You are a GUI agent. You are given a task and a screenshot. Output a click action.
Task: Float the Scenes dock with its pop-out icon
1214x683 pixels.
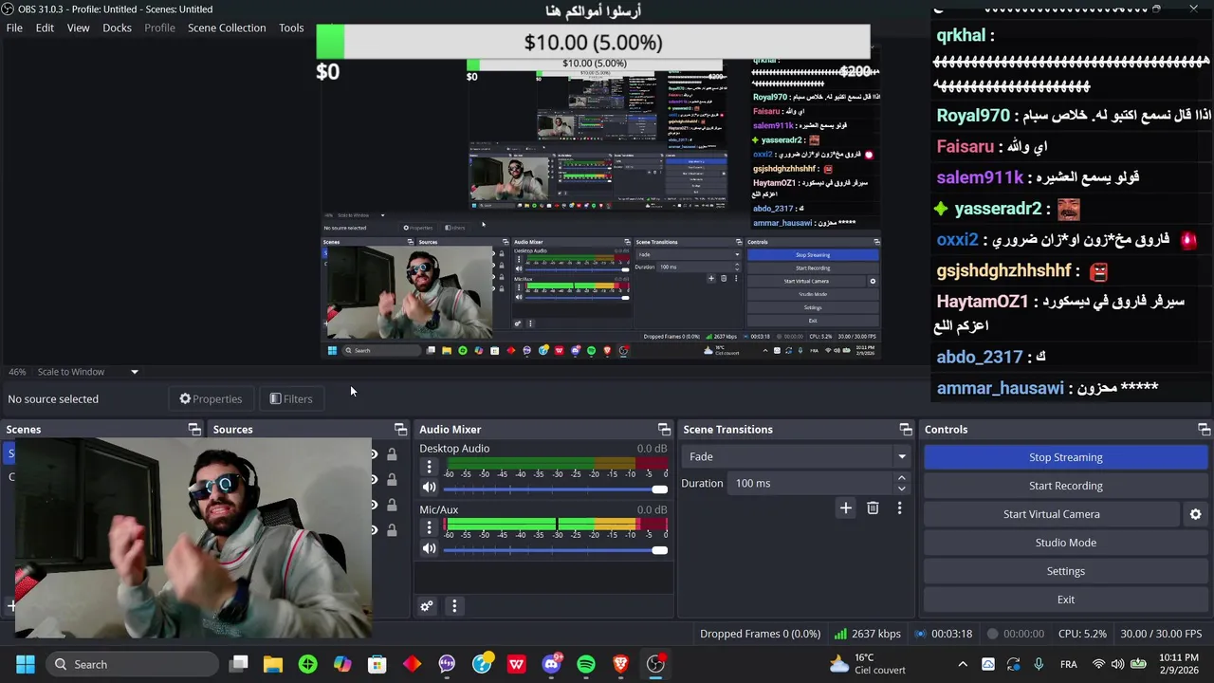coord(194,430)
